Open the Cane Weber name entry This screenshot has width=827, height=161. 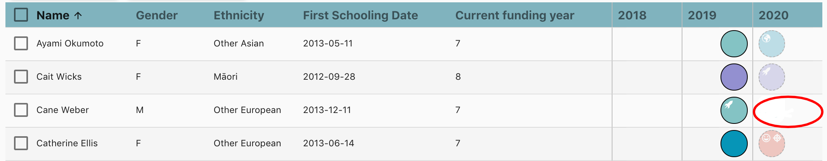click(63, 110)
